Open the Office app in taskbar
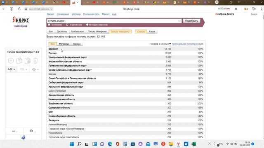This screenshot has height=148, width=264. [118, 144]
